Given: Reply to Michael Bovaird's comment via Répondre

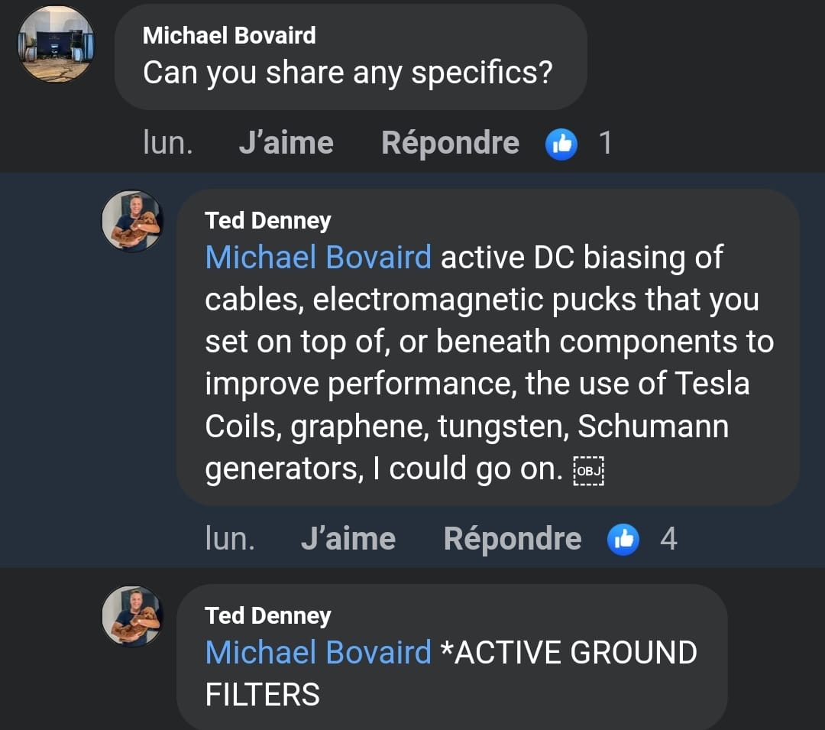Looking at the screenshot, I should (450, 144).
